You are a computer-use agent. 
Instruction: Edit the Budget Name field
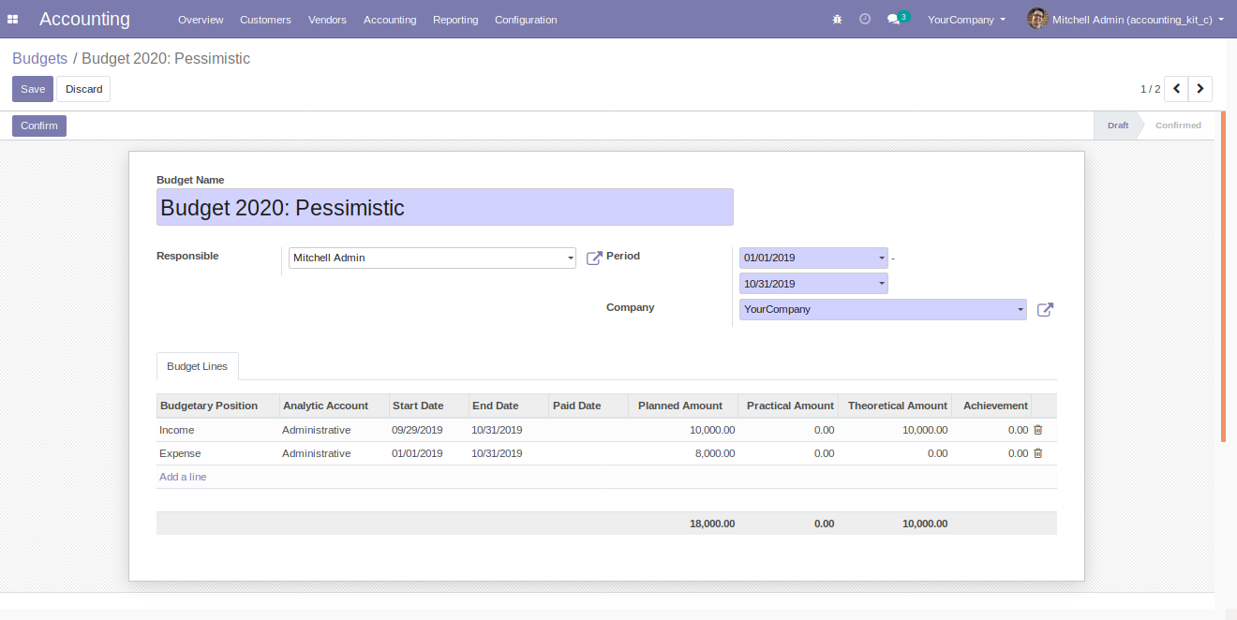pos(444,207)
